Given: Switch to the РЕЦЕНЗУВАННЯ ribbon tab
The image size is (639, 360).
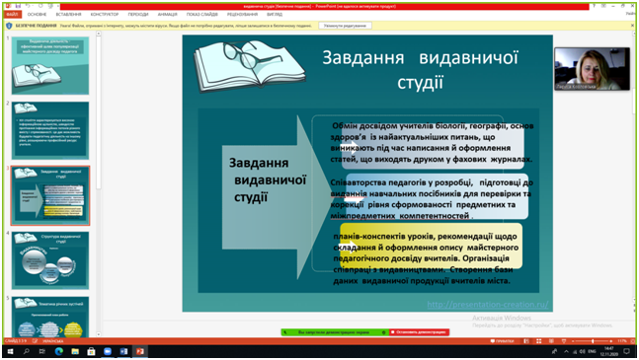Looking at the screenshot, I should (243, 14).
